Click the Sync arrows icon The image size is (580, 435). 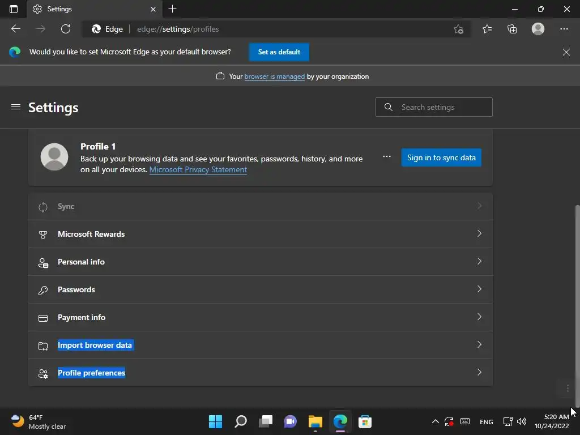click(43, 207)
